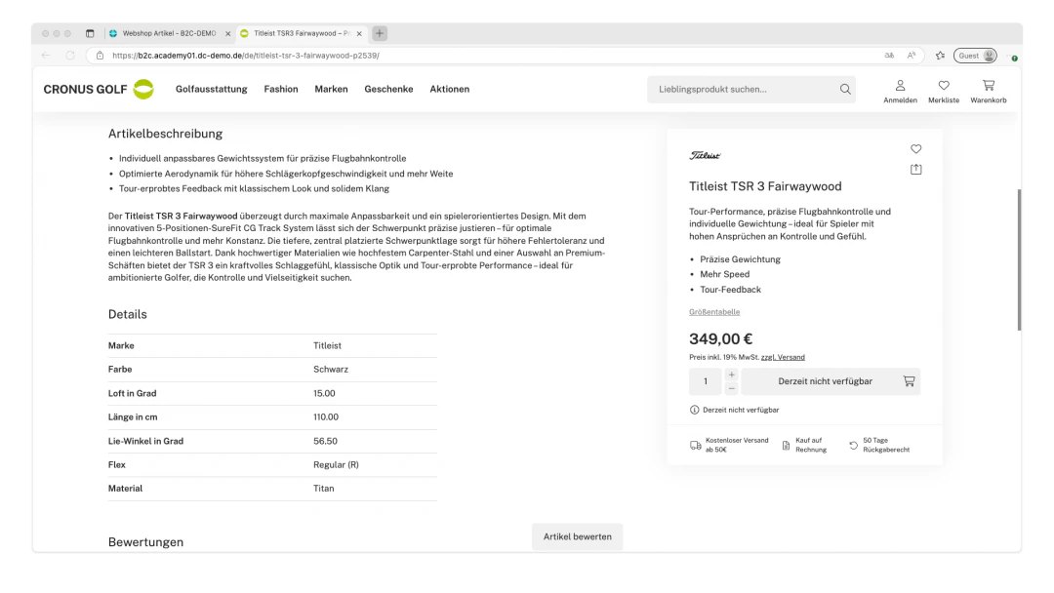Close the Webshop Artikel tab

[x=227, y=33]
